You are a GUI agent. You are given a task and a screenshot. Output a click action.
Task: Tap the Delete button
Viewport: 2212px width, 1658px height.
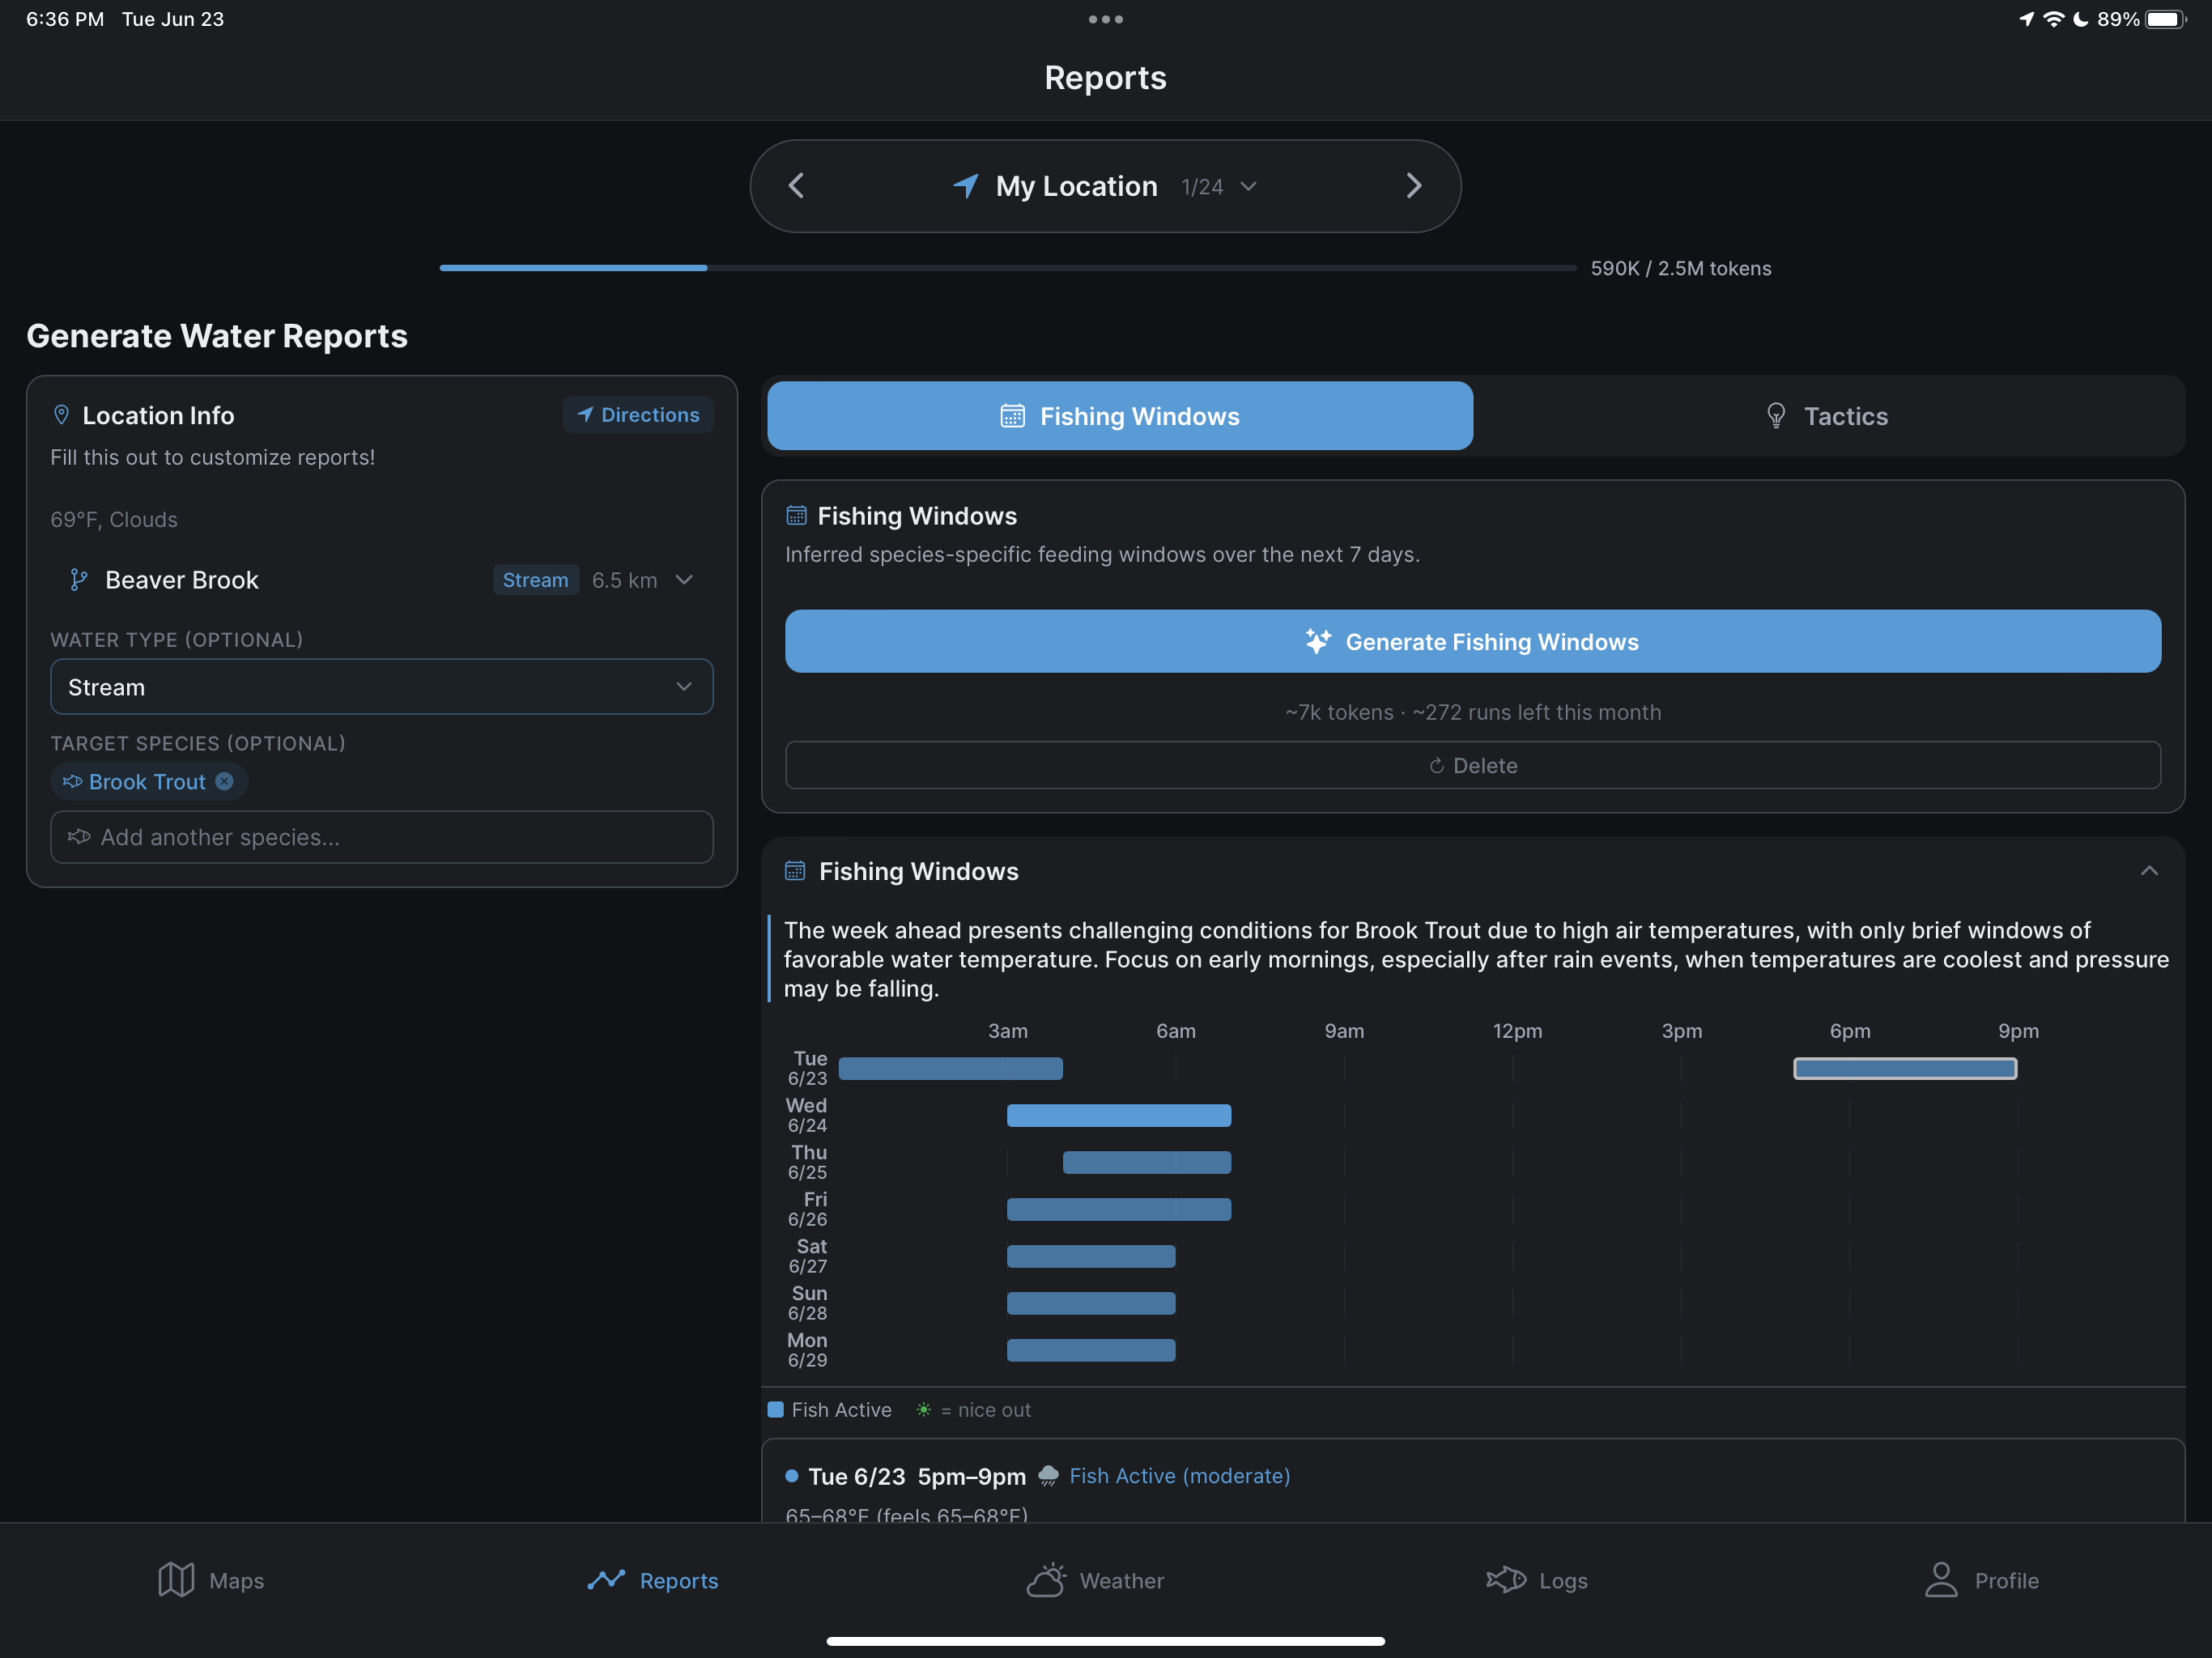[1472, 765]
